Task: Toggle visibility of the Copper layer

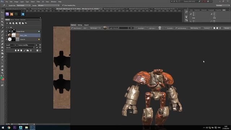Action: click(6, 31)
